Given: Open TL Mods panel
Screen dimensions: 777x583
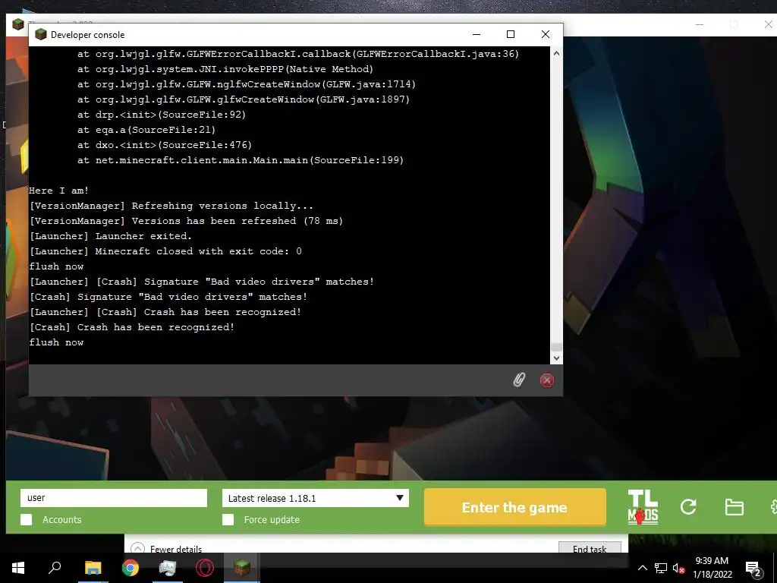Looking at the screenshot, I should [x=643, y=507].
